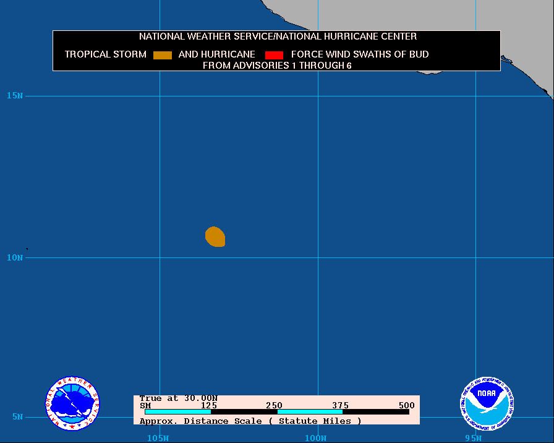Click the 375 mark on distance scale
This screenshot has height=443, width=554.
340,405
